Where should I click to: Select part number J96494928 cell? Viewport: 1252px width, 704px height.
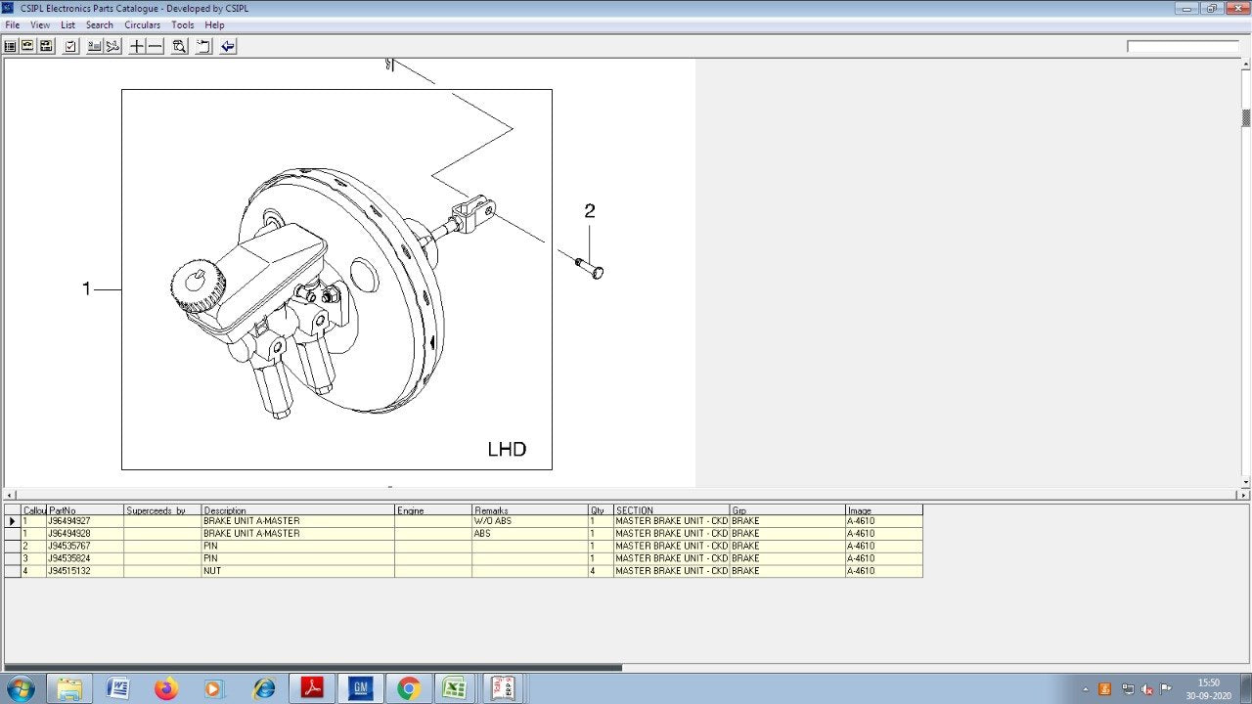85,534
